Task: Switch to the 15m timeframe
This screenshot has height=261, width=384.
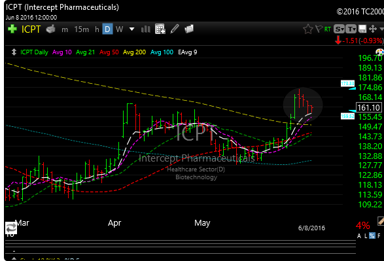Action: point(82,29)
